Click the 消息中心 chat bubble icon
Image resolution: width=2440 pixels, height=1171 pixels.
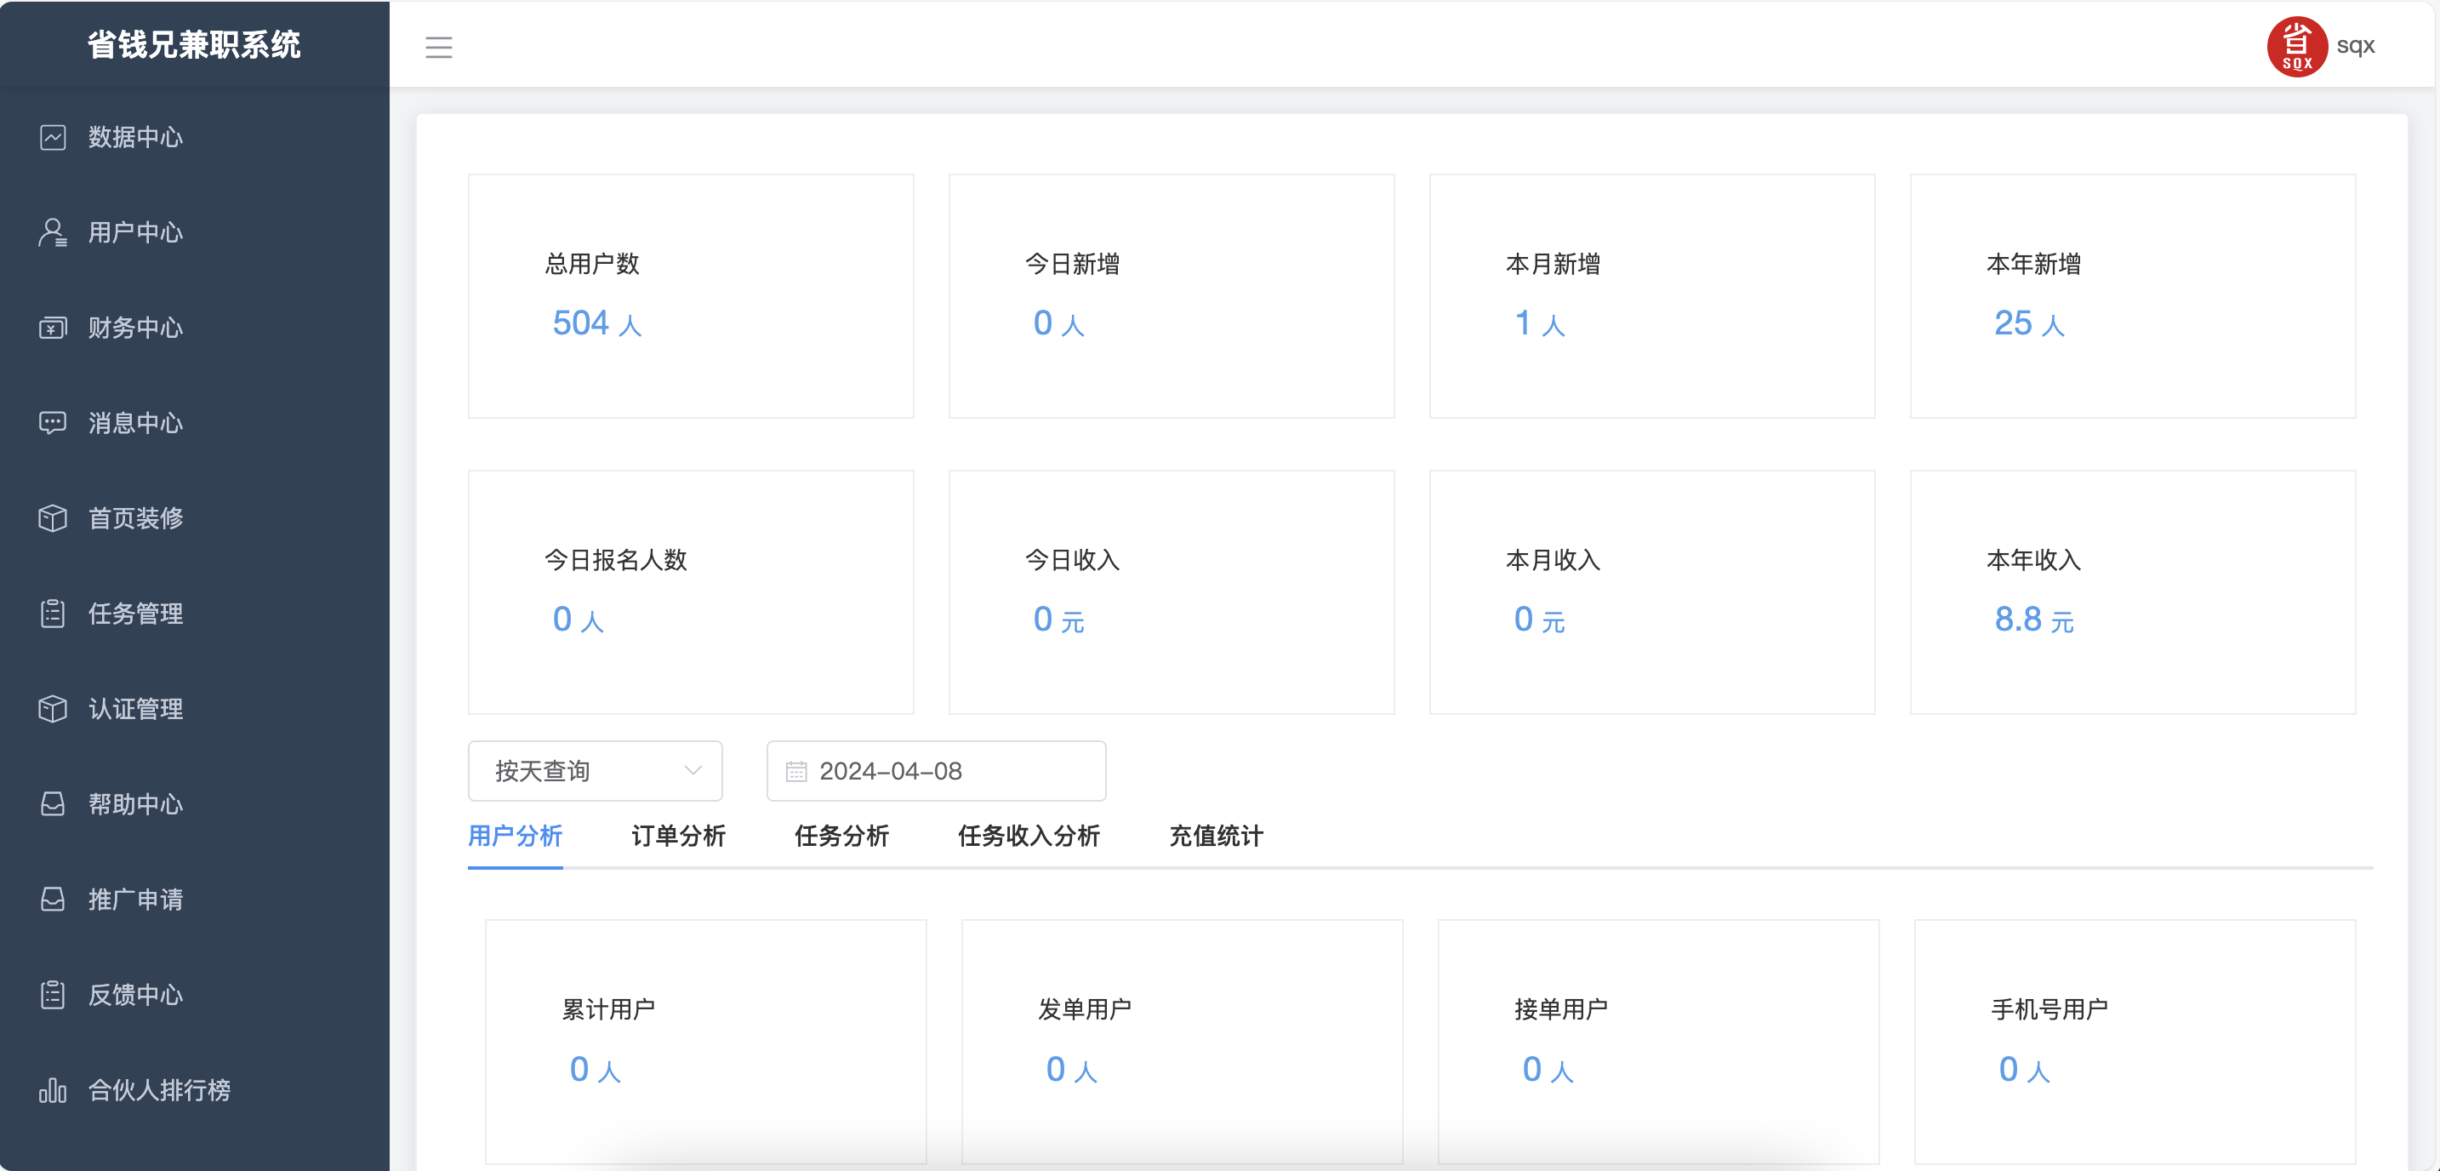(x=53, y=423)
